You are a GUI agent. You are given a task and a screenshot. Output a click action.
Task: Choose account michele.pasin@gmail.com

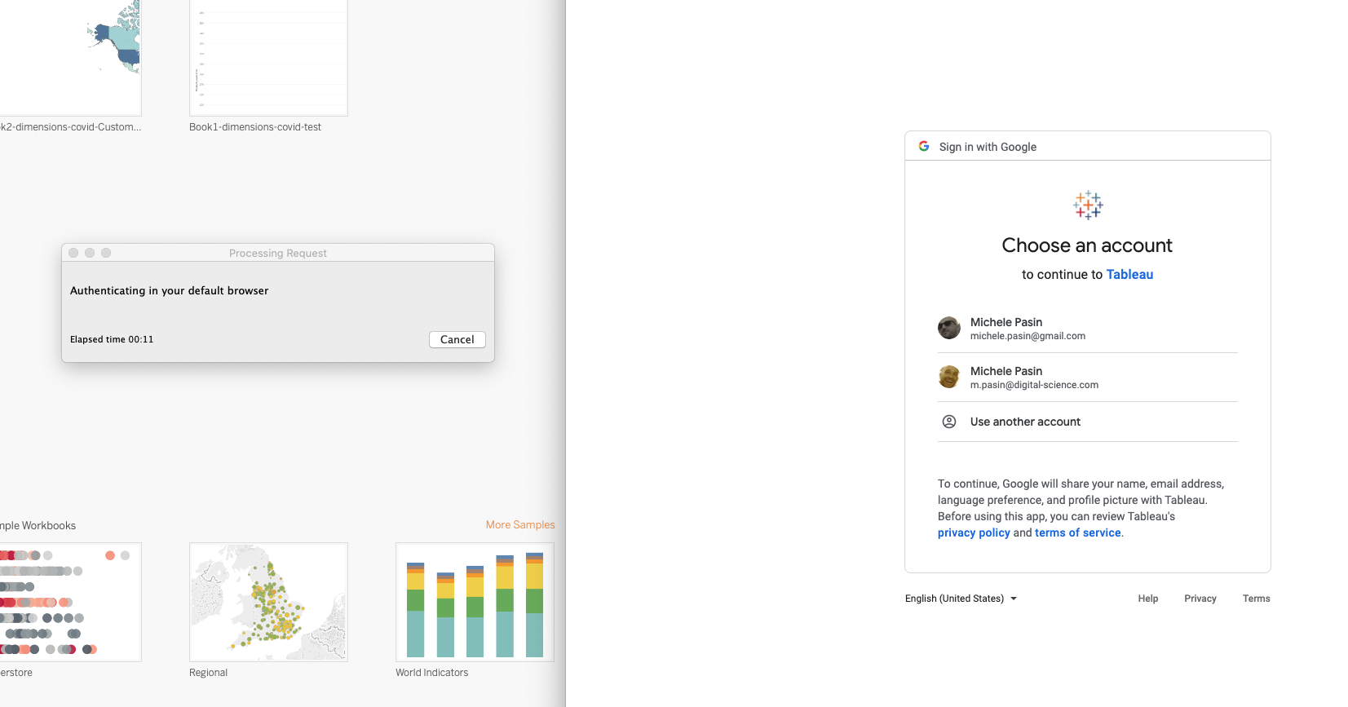(1088, 329)
